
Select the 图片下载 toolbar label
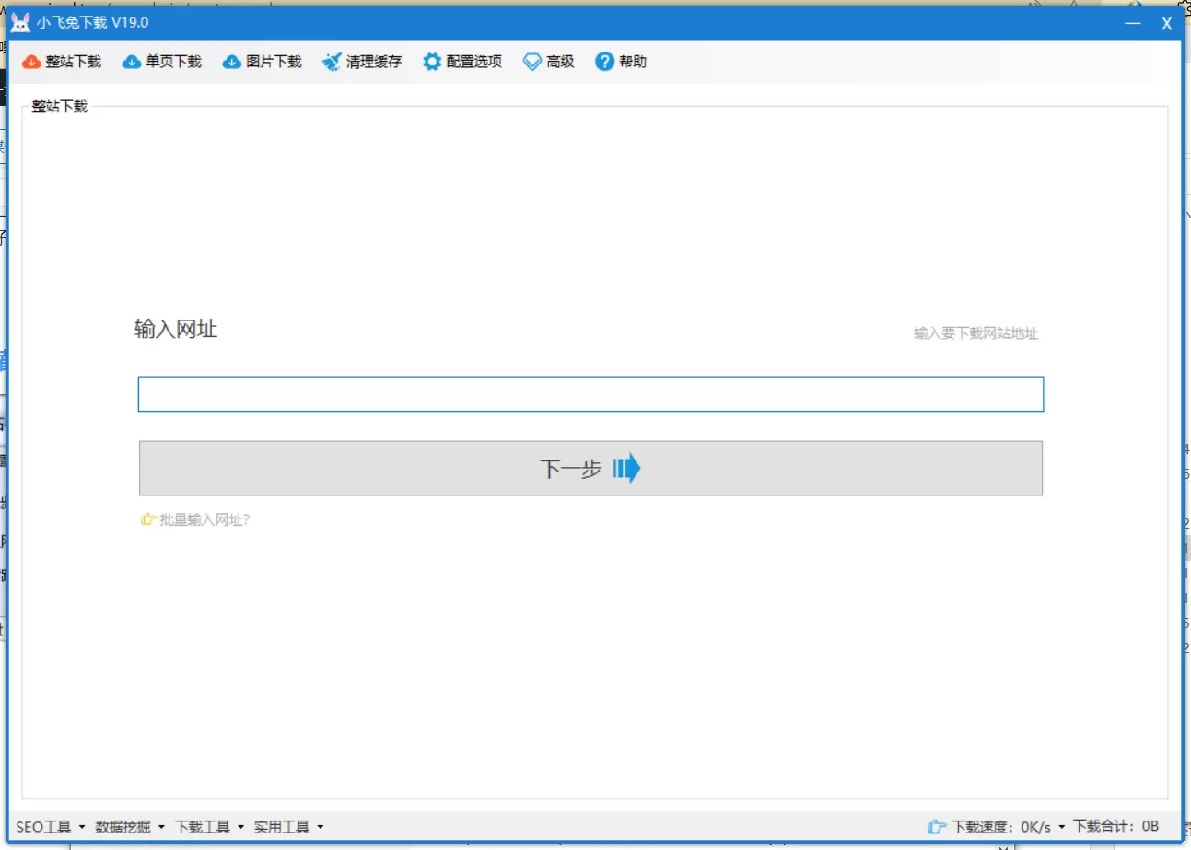tap(274, 62)
